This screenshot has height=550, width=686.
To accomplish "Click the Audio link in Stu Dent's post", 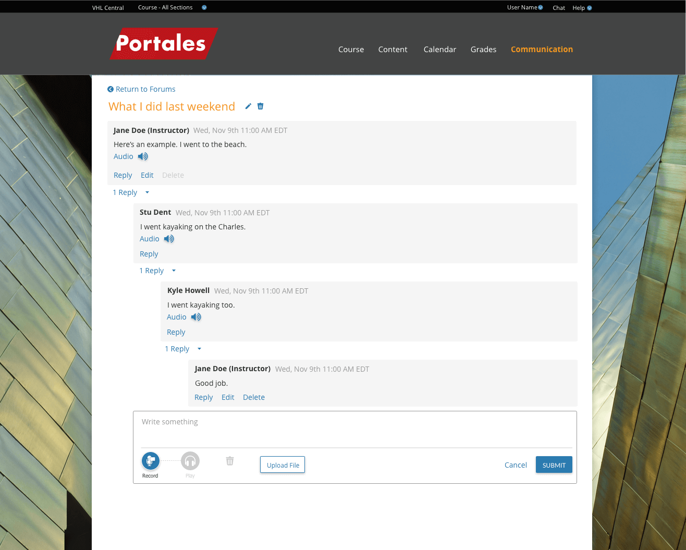I will 150,239.
